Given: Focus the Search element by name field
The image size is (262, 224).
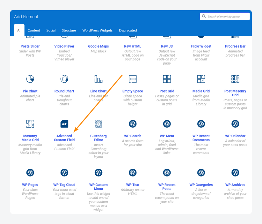Looking at the screenshot, I should (x=225, y=17).
